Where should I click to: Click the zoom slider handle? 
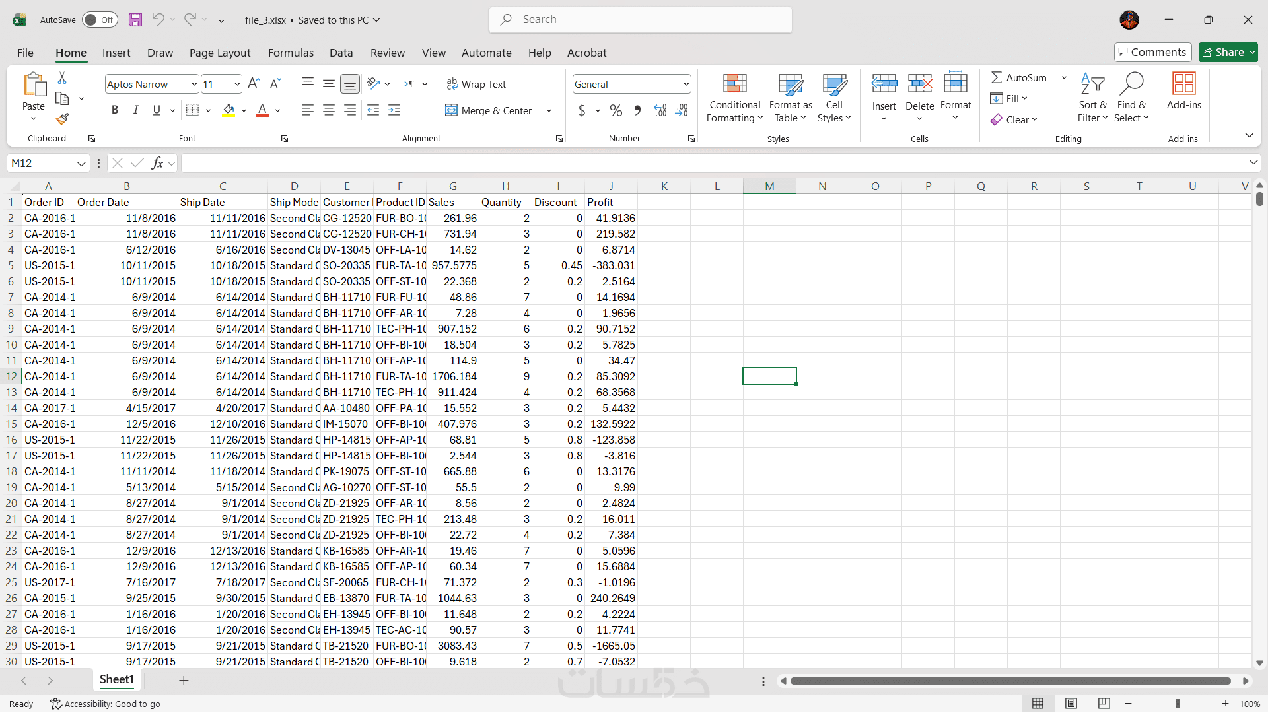(1177, 704)
